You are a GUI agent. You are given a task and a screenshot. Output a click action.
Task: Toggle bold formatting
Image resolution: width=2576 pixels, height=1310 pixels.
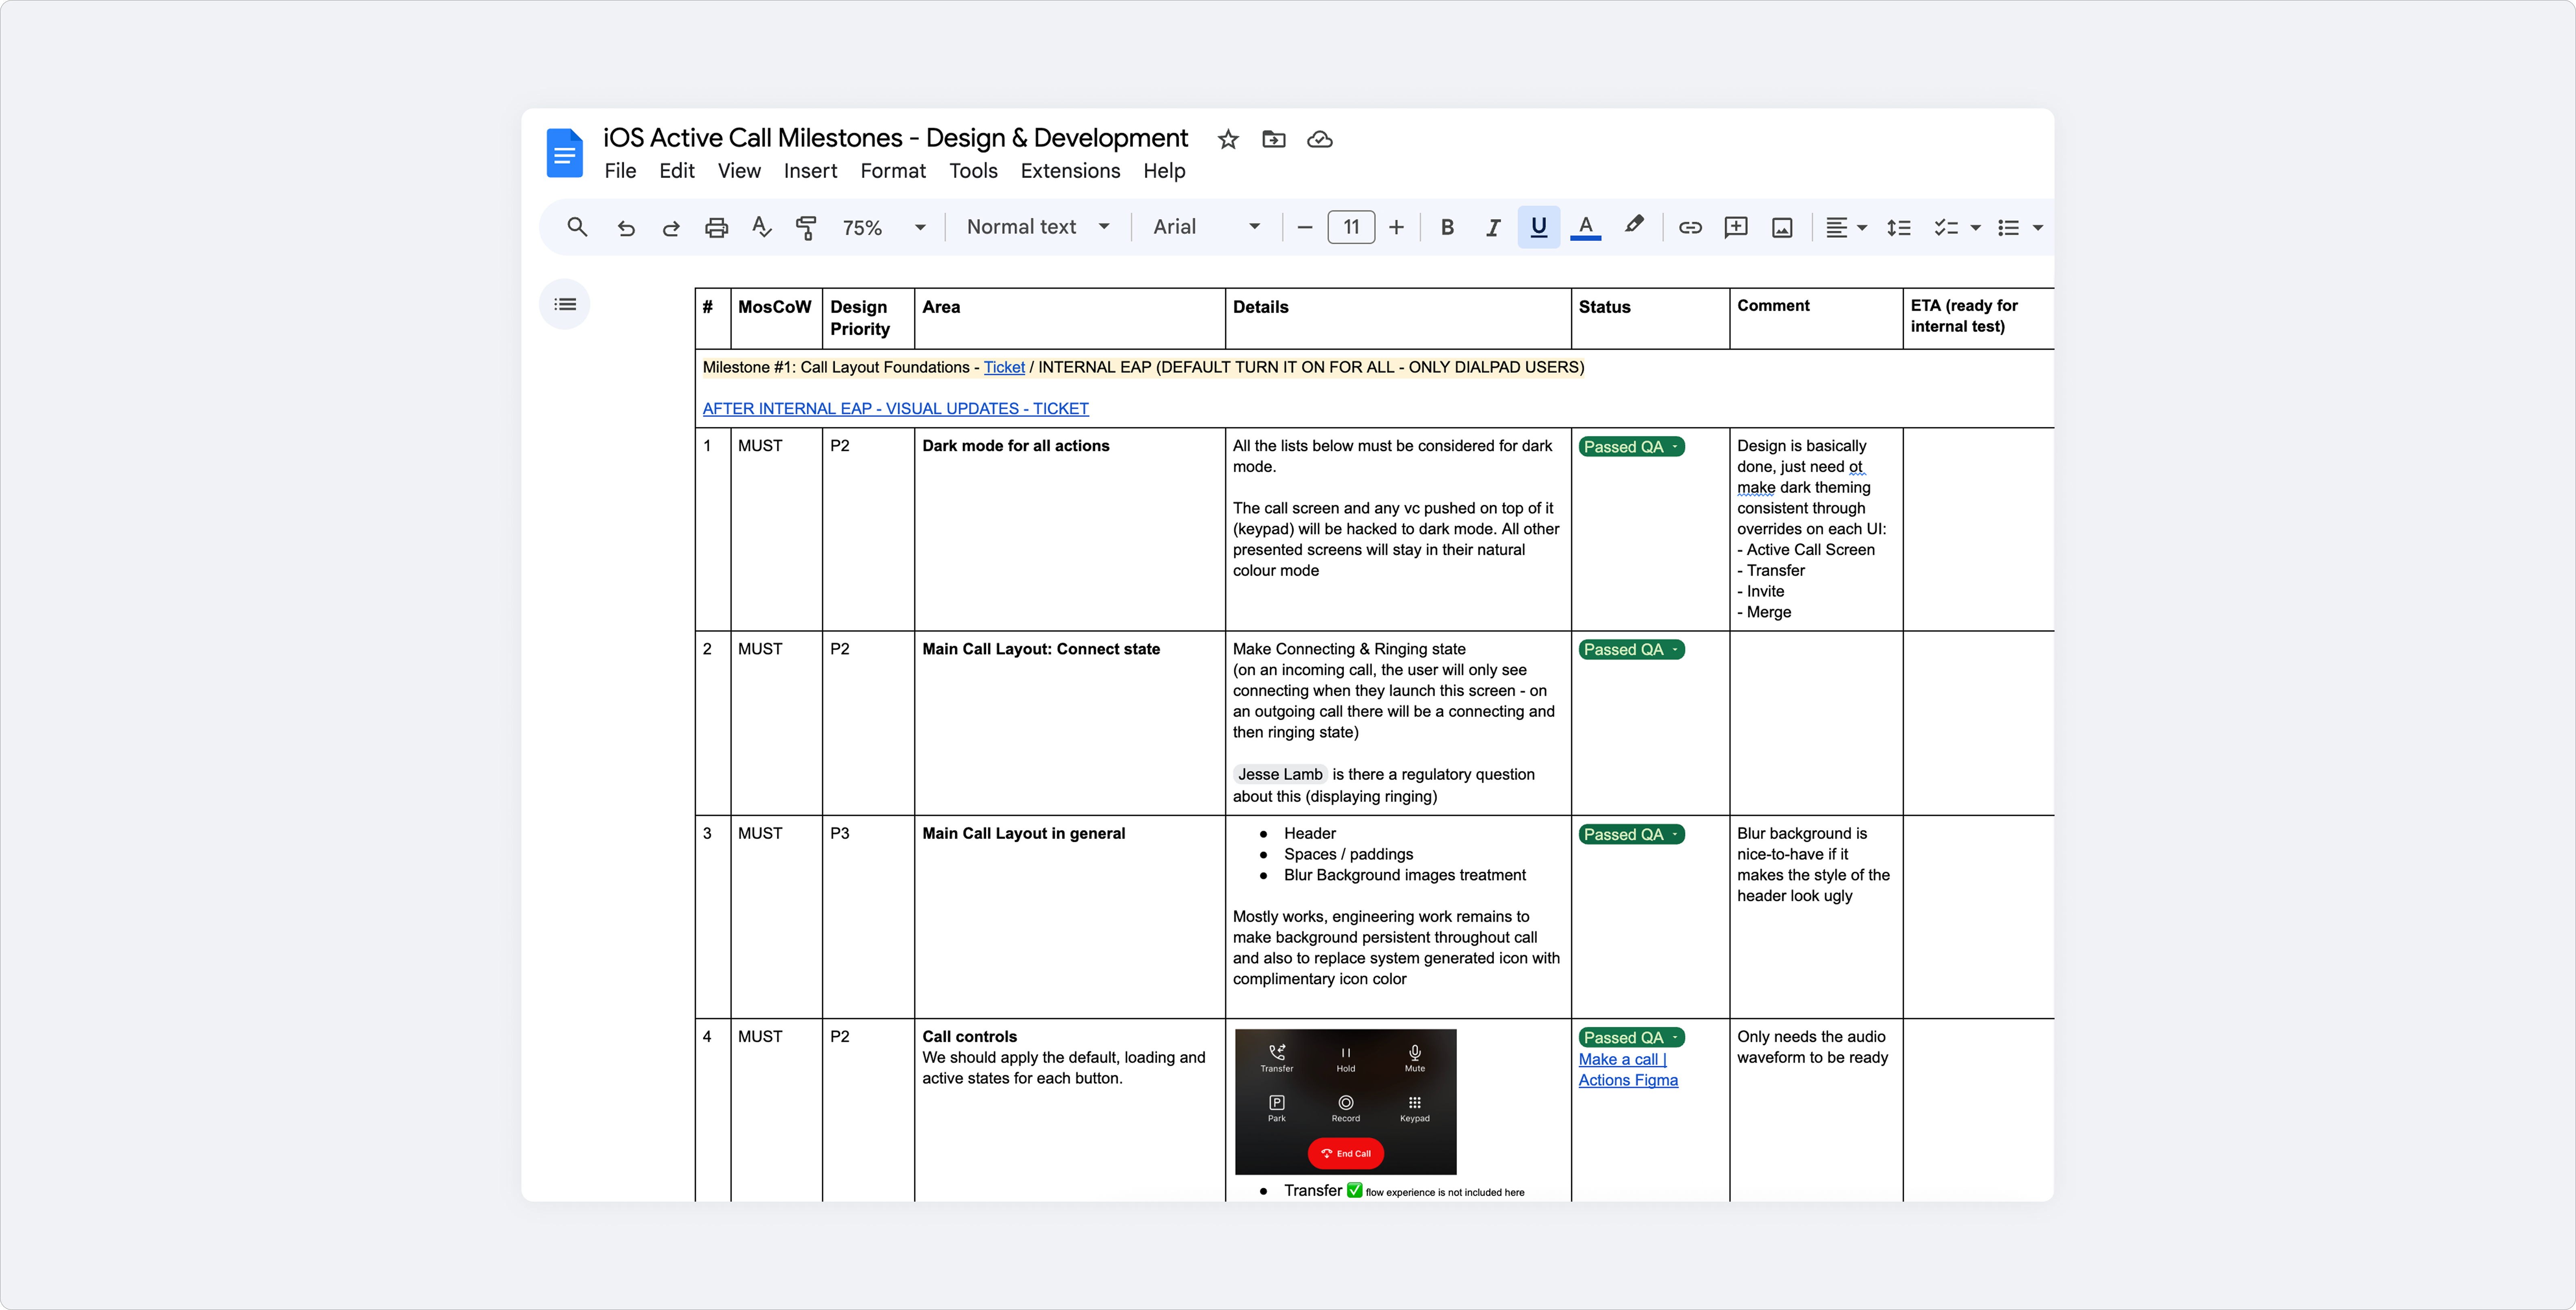tap(1447, 227)
